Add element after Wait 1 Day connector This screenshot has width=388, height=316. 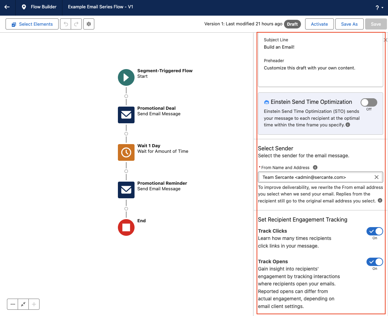tap(126, 171)
